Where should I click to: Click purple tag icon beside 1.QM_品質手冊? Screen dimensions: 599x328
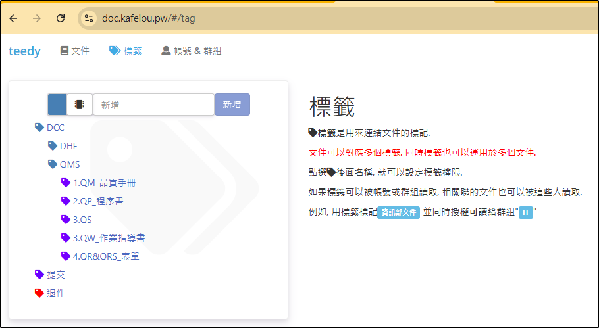pos(66,182)
